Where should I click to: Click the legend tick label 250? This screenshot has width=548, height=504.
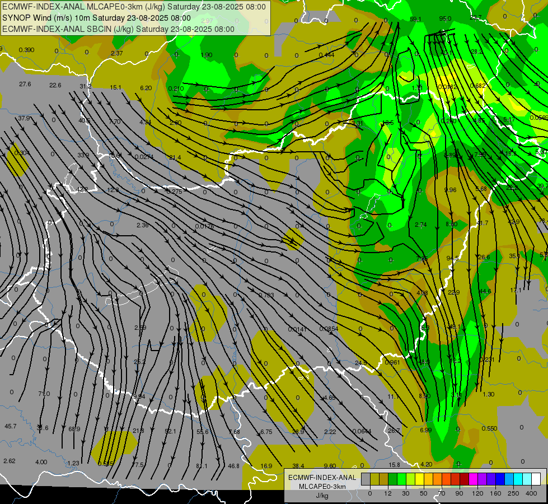pos(513,493)
